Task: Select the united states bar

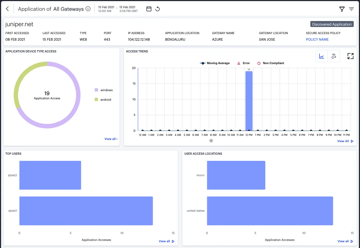Action: (x=270, y=211)
